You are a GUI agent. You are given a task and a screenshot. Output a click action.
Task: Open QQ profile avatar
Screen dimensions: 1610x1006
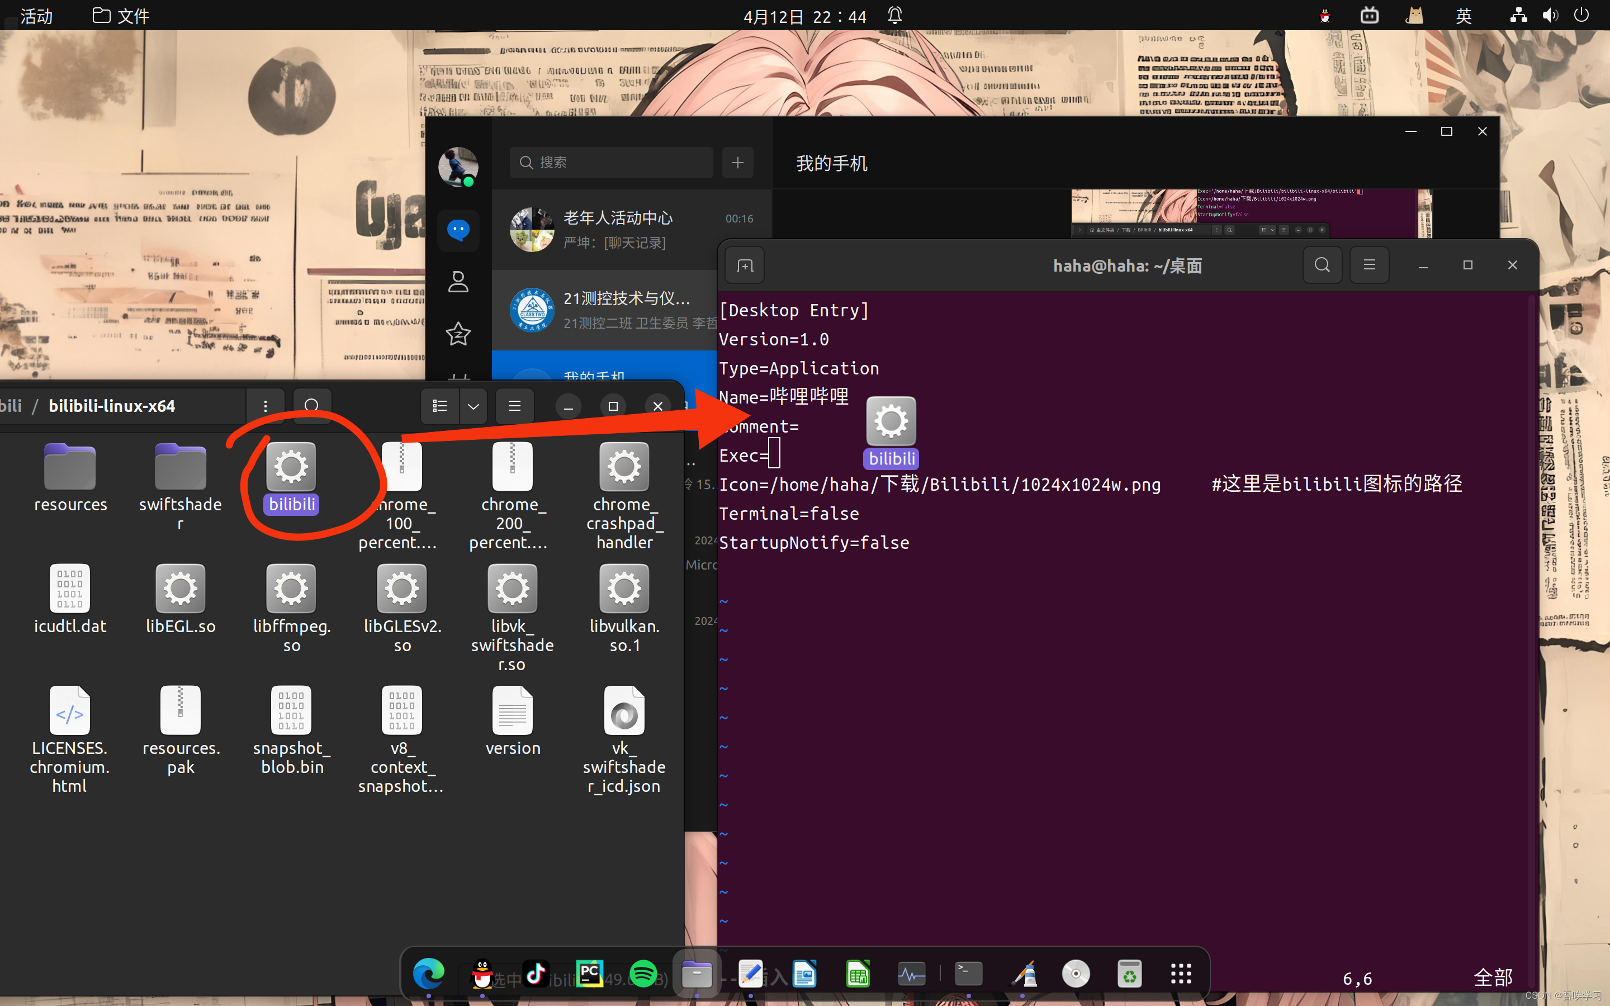pos(458,167)
